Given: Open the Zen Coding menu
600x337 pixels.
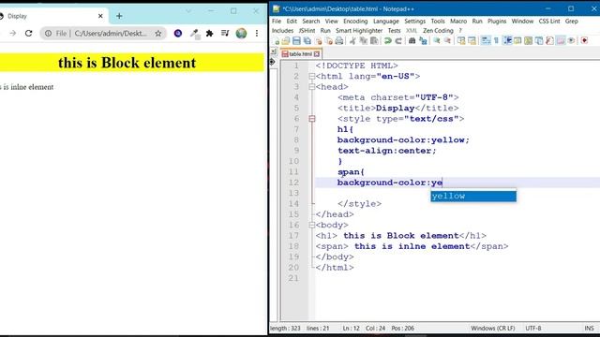Looking at the screenshot, I should click(x=438, y=31).
